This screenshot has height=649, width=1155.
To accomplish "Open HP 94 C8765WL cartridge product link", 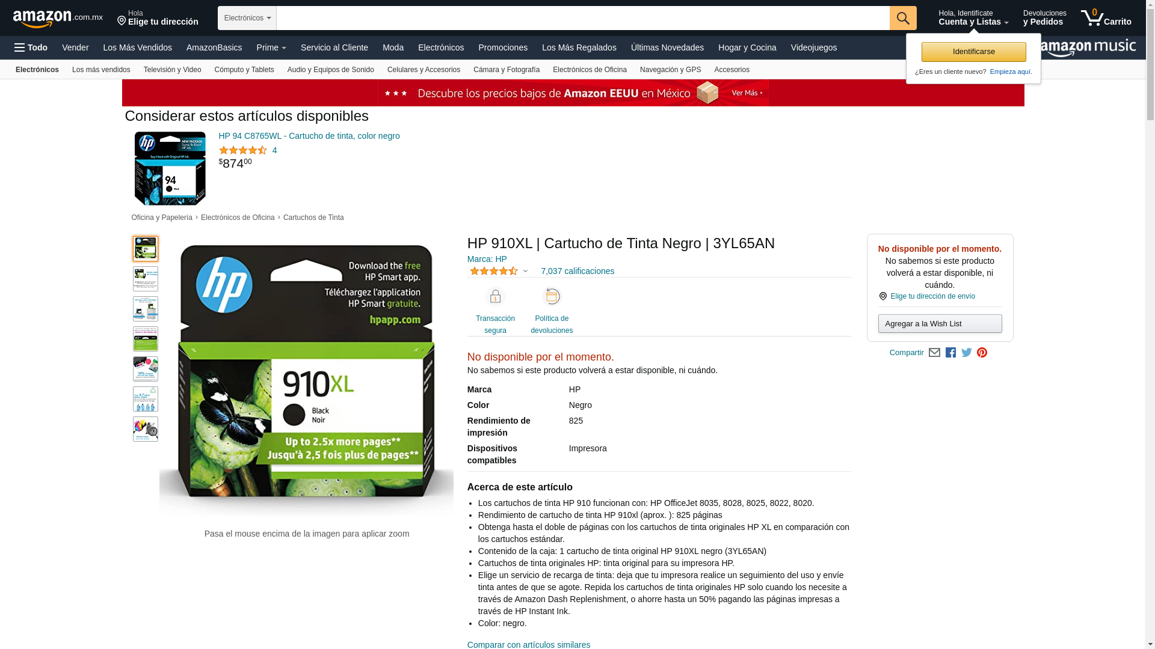I will (x=309, y=136).
